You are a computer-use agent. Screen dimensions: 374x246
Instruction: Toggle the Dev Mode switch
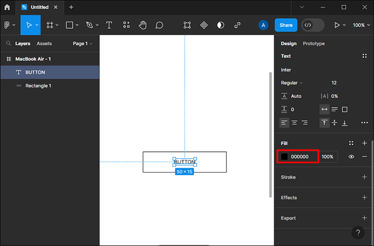click(313, 25)
